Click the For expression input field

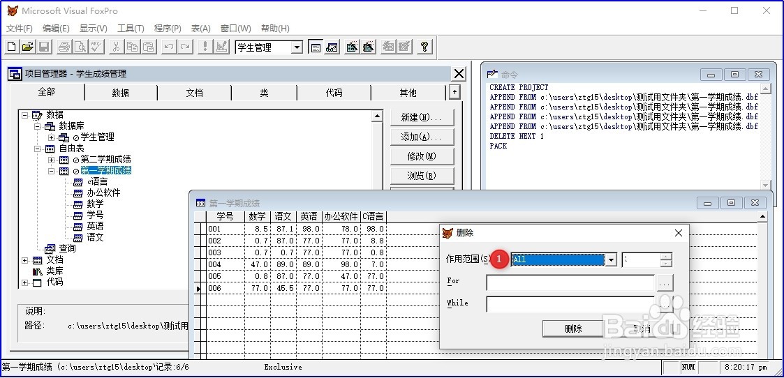[x=570, y=282]
